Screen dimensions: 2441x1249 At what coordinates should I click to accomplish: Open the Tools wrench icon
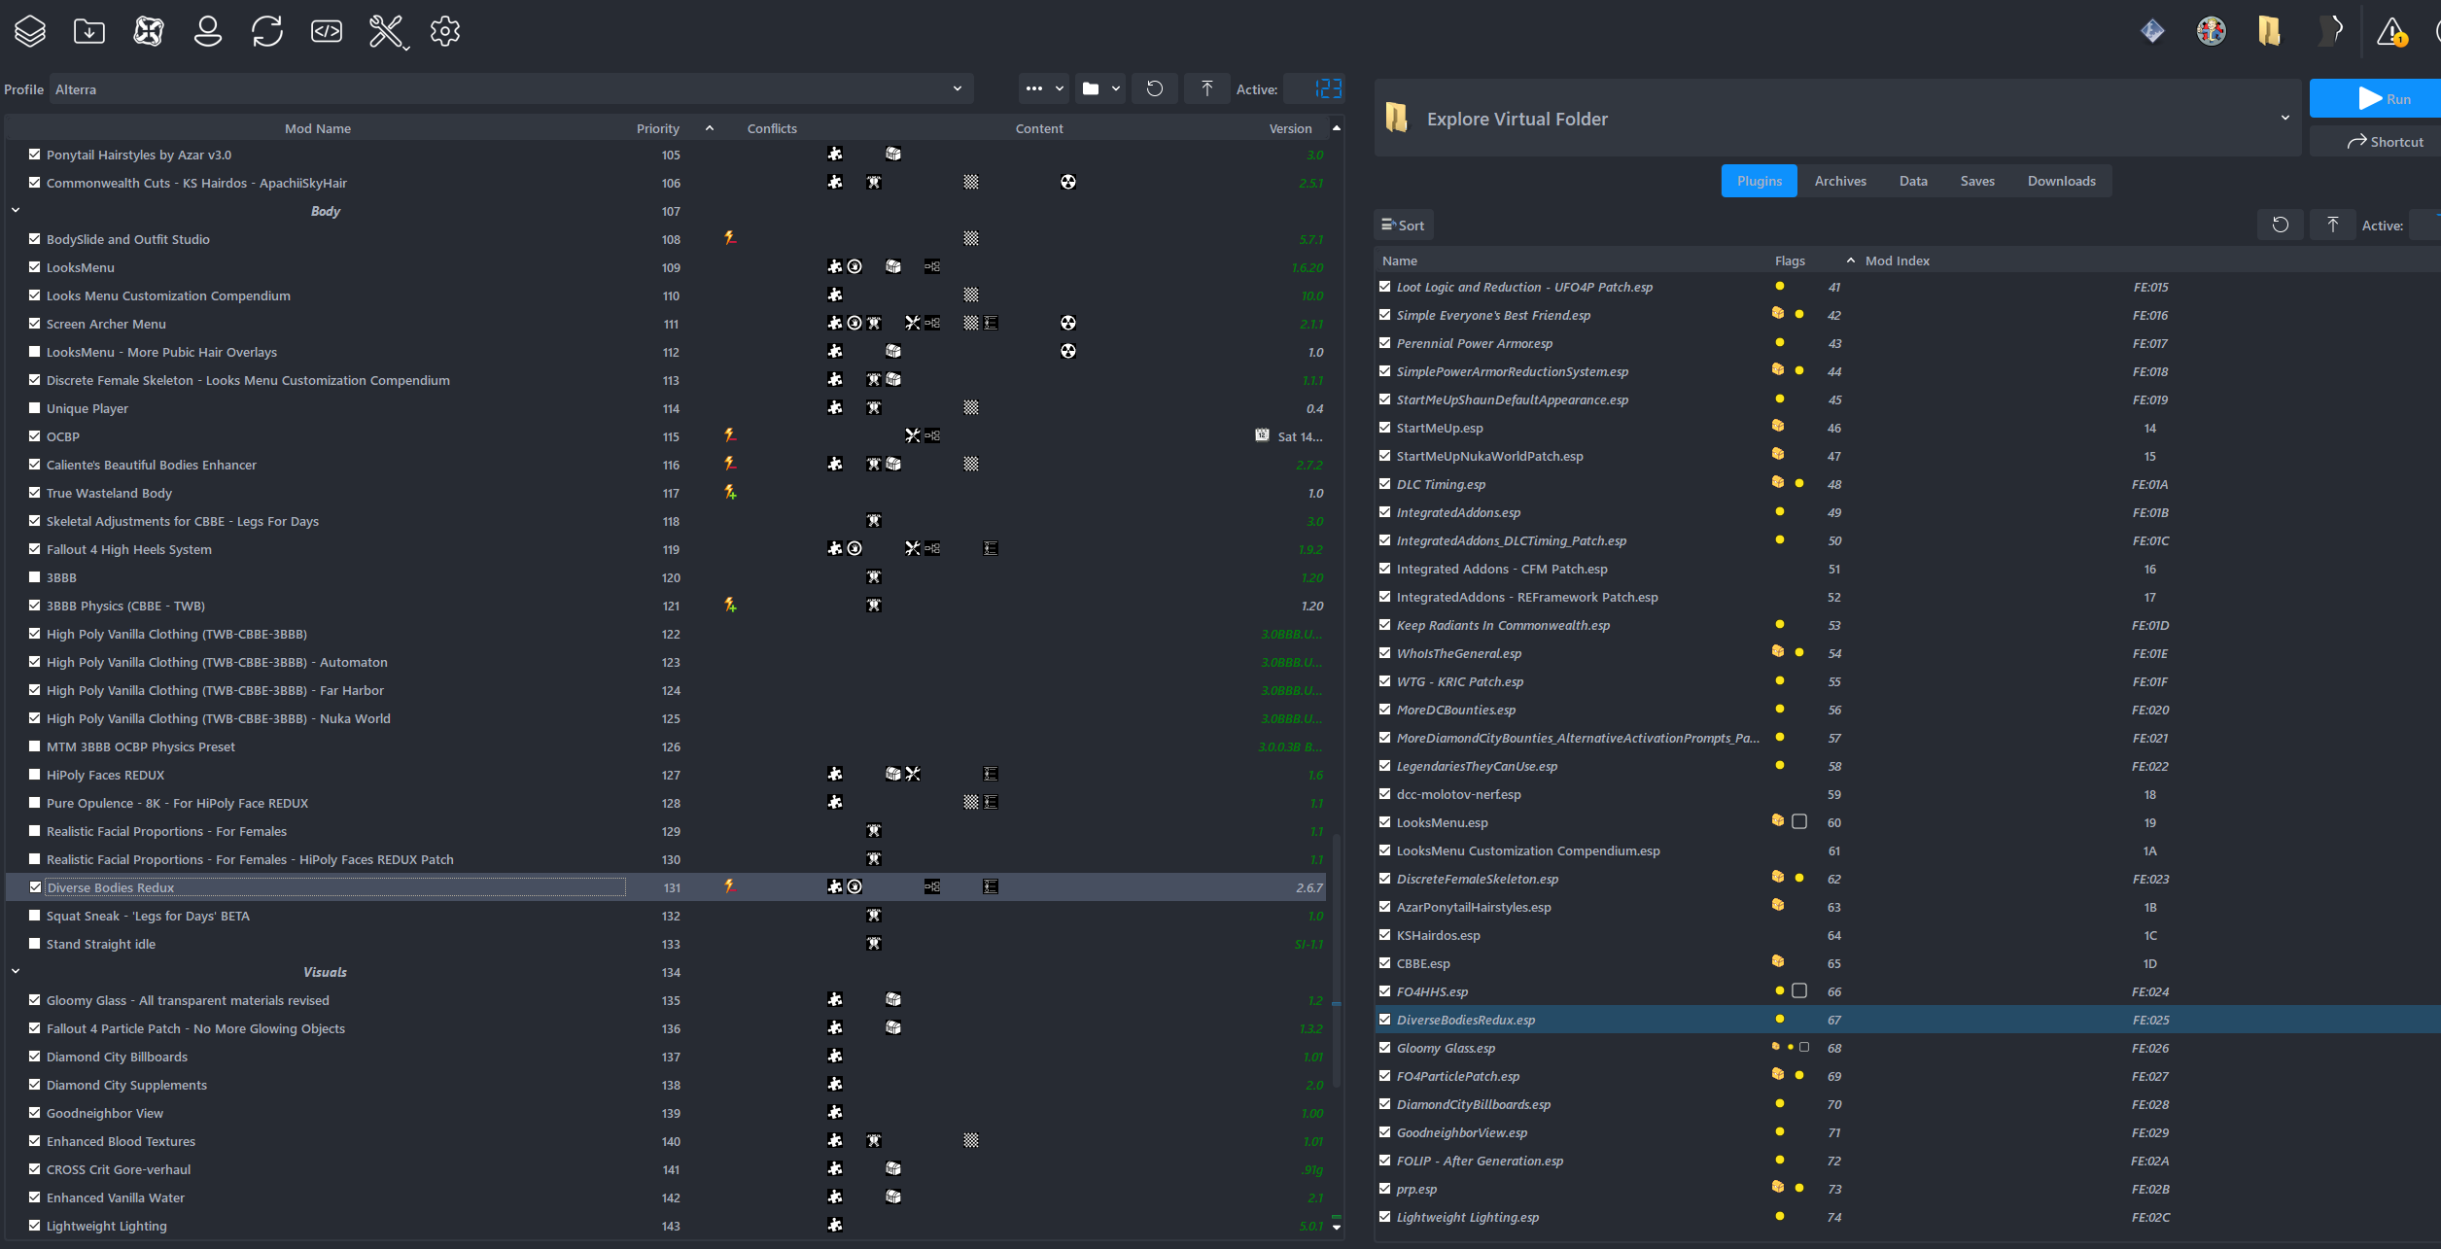(x=386, y=32)
